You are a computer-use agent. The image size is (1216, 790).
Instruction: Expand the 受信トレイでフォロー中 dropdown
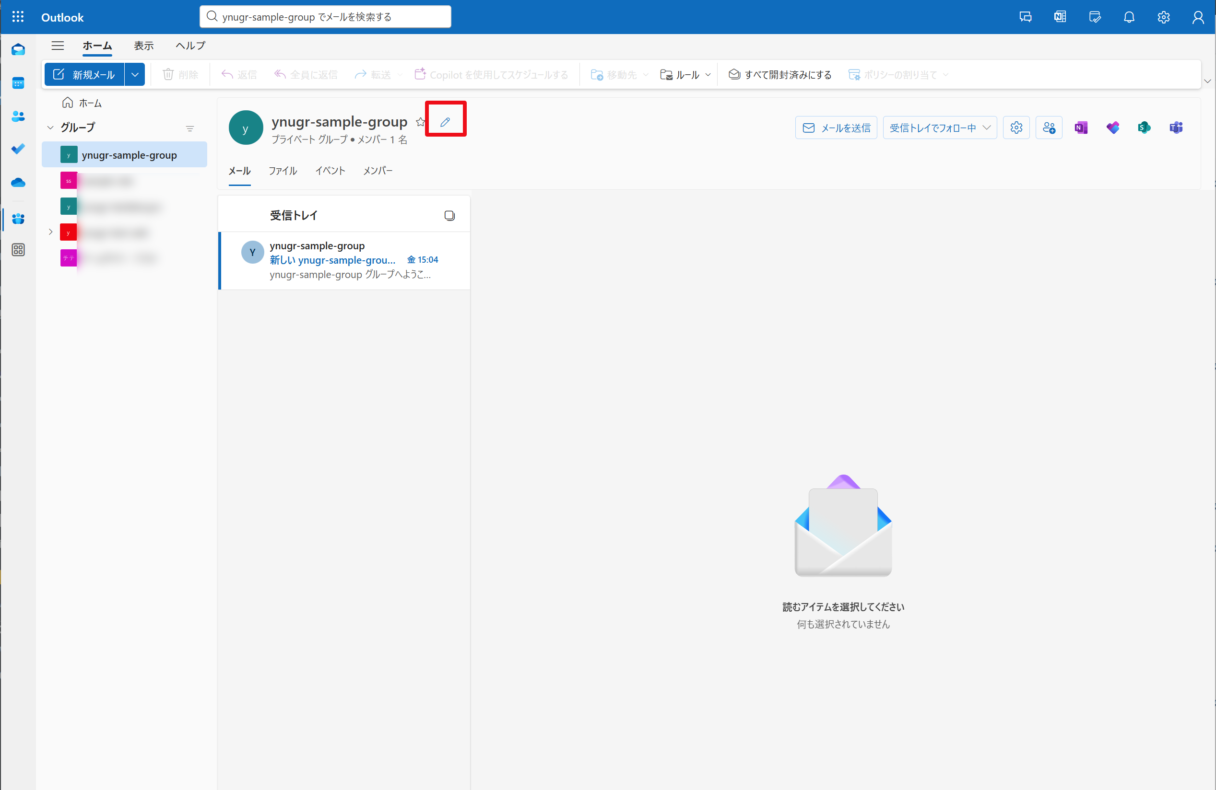987,127
